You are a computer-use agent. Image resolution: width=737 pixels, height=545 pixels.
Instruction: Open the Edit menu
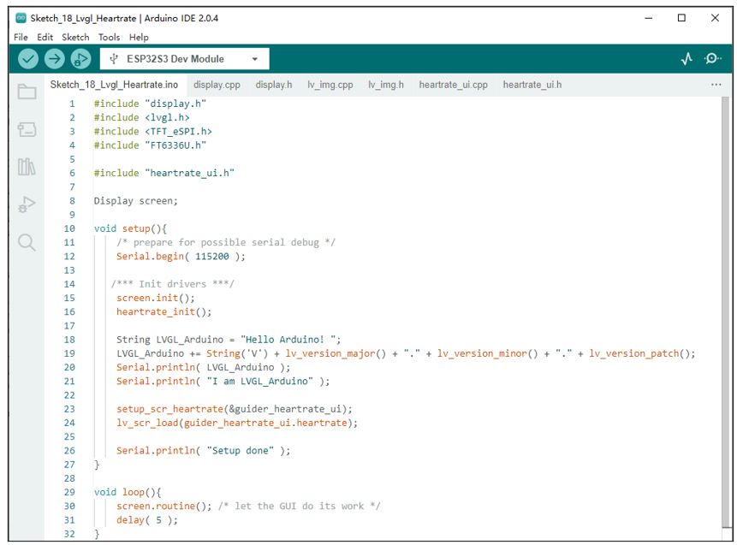coord(45,37)
